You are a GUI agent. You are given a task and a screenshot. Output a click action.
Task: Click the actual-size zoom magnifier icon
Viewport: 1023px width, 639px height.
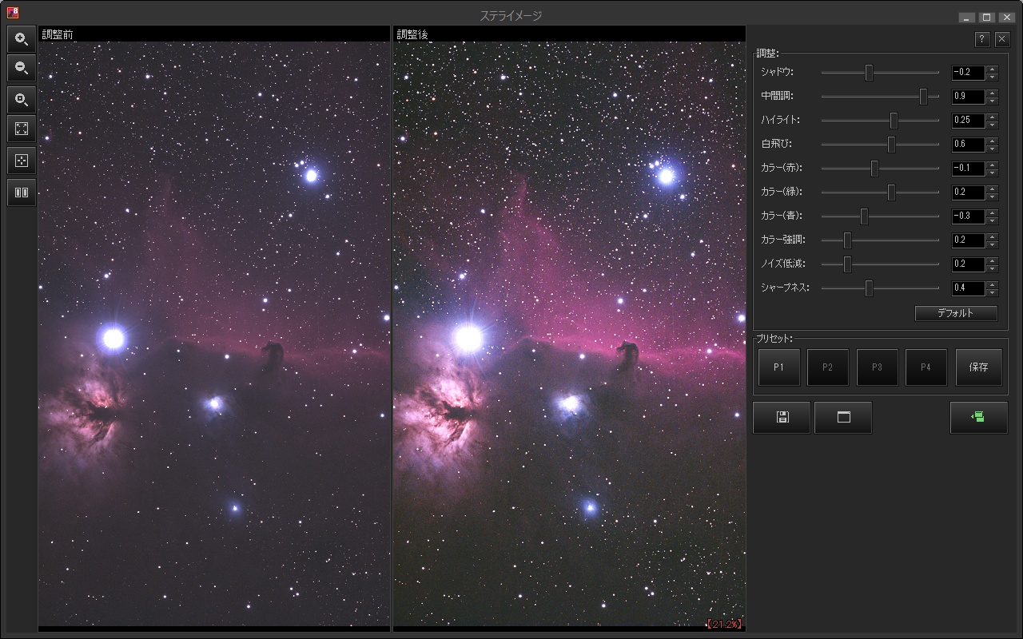tap(22, 100)
